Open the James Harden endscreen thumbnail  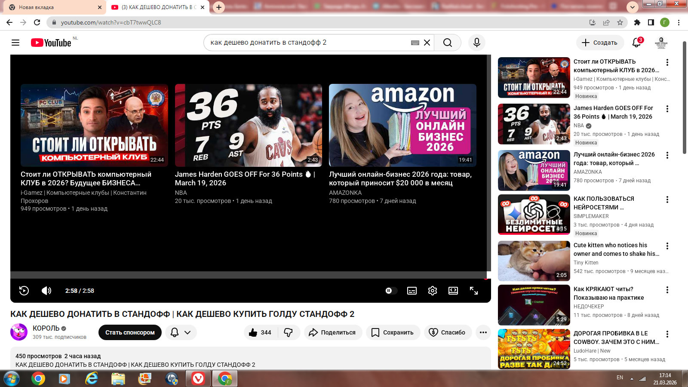pyautogui.click(x=249, y=125)
